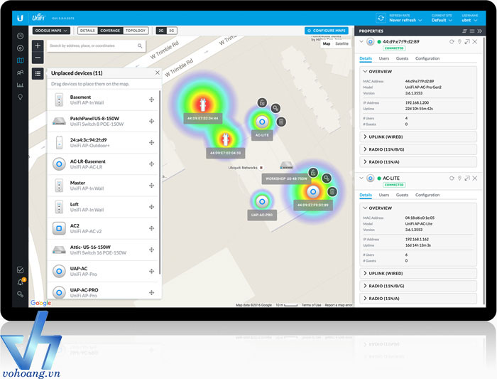The height and width of the screenshot is (379, 497).
Task: Select the 5G band toggle
Action: 172,31
